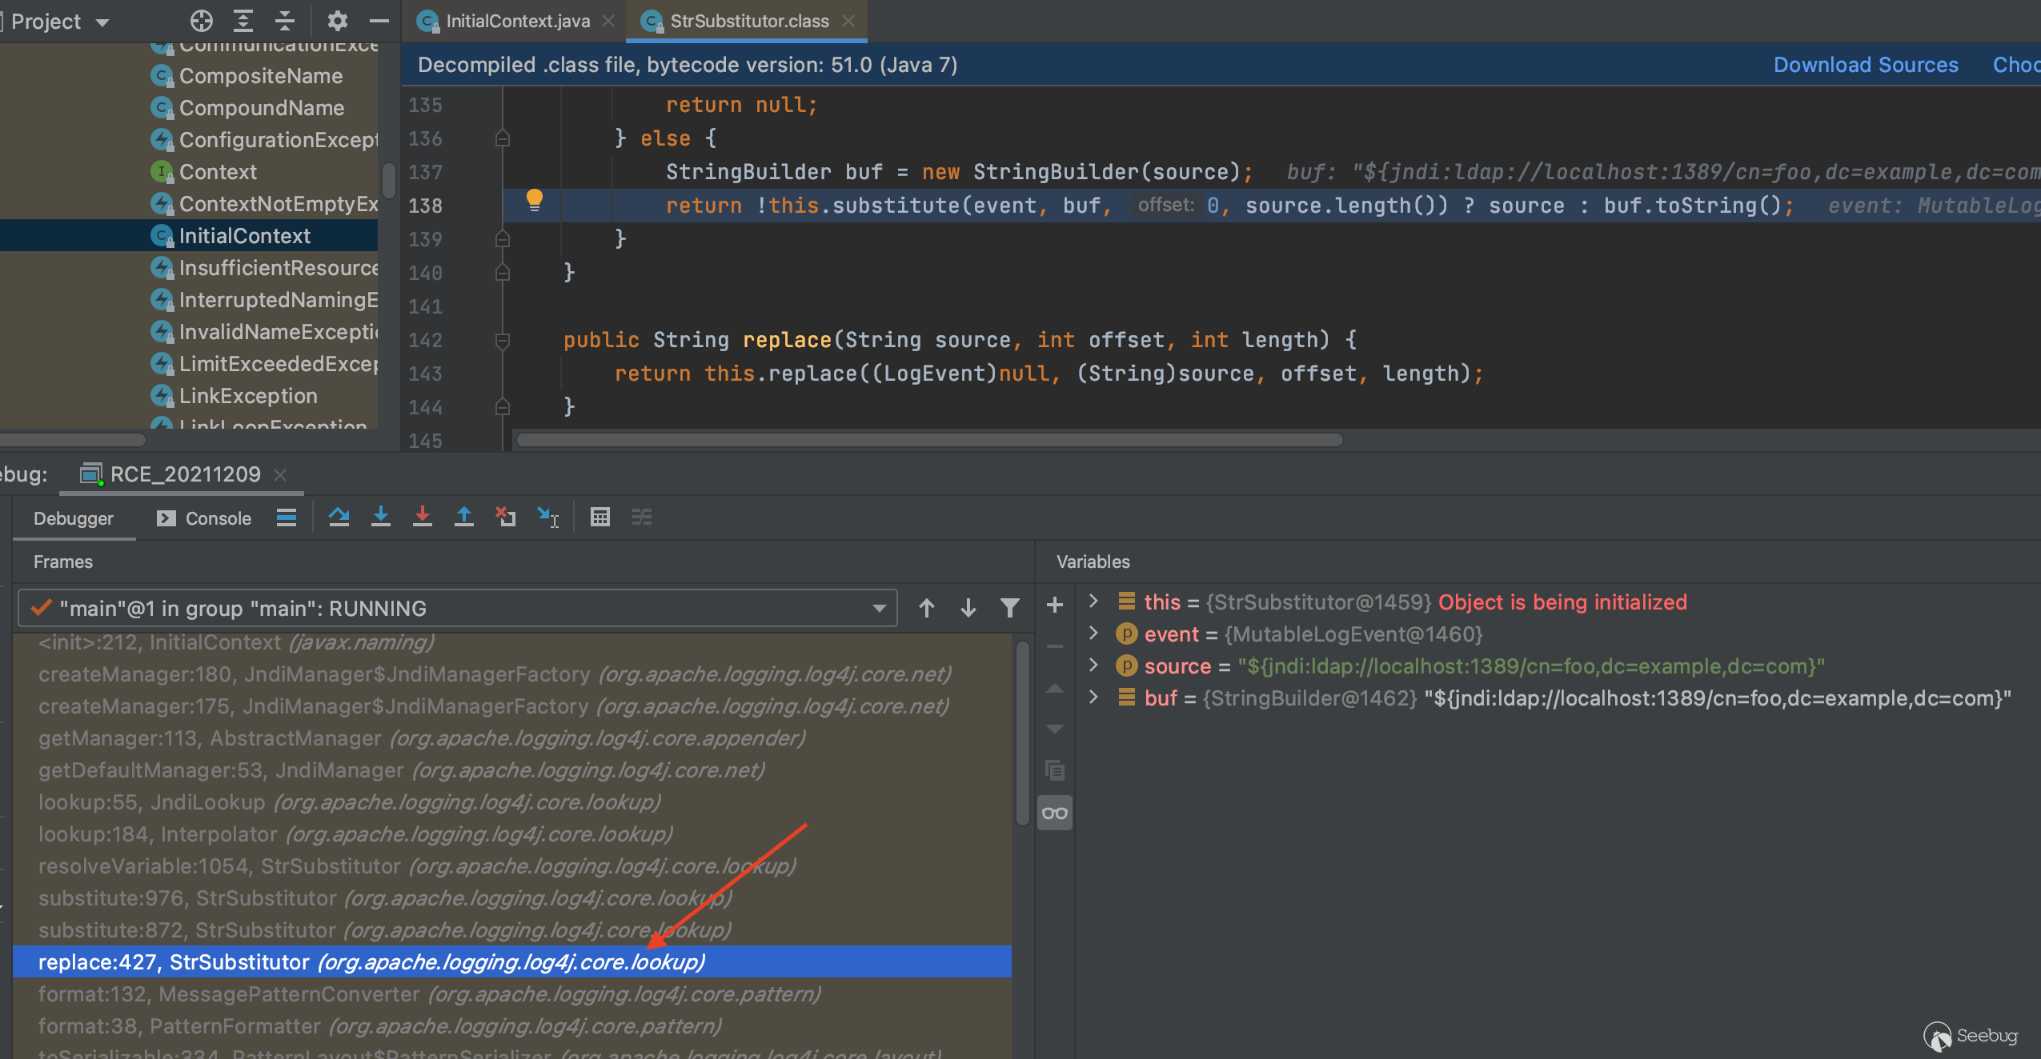This screenshot has height=1059, width=2041.
Task: Click the editor horizontal scrollbar
Action: pos(928,440)
